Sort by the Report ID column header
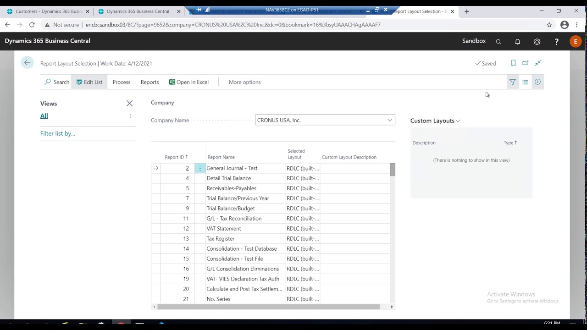The height and width of the screenshot is (330, 587). pos(176,157)
